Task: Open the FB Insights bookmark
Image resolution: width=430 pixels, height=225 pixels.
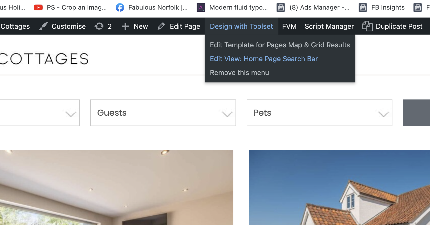Action: (x=382, y=7)
